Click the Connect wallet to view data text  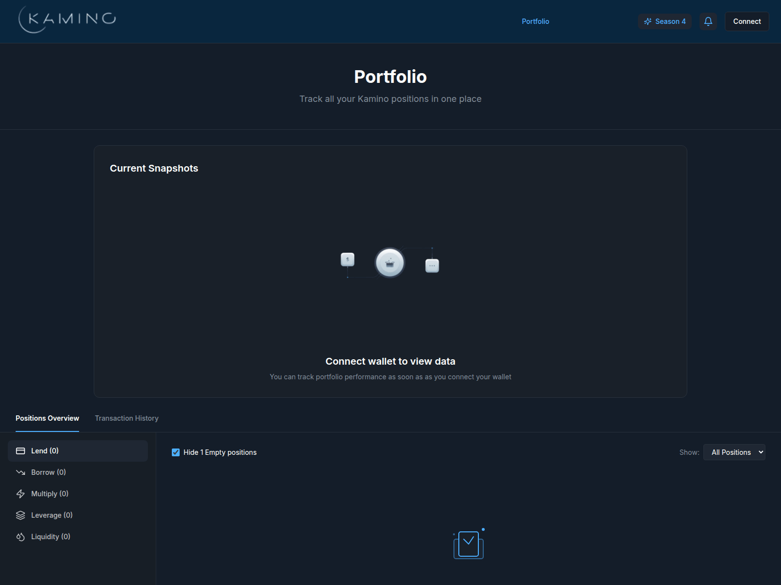click(390, 361)
